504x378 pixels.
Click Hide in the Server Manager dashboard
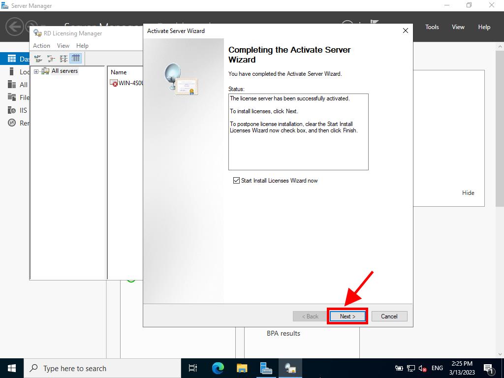point(468,193)
